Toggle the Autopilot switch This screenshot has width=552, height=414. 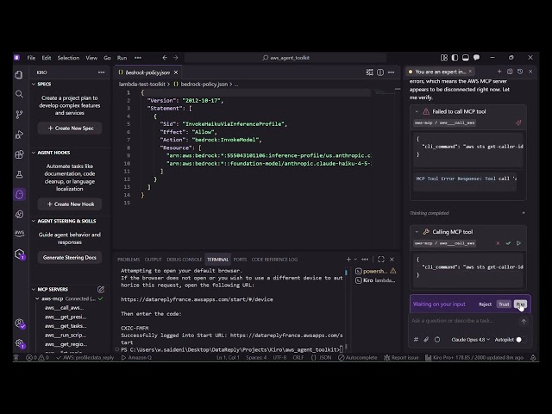(521, 340)
